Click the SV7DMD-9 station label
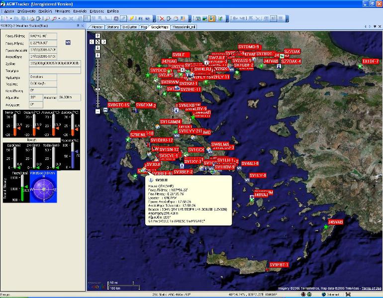Viewport: 383px width, 298px height. [249, 47]
